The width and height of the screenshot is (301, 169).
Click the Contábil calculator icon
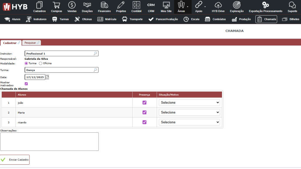click(x=136, y=5)
